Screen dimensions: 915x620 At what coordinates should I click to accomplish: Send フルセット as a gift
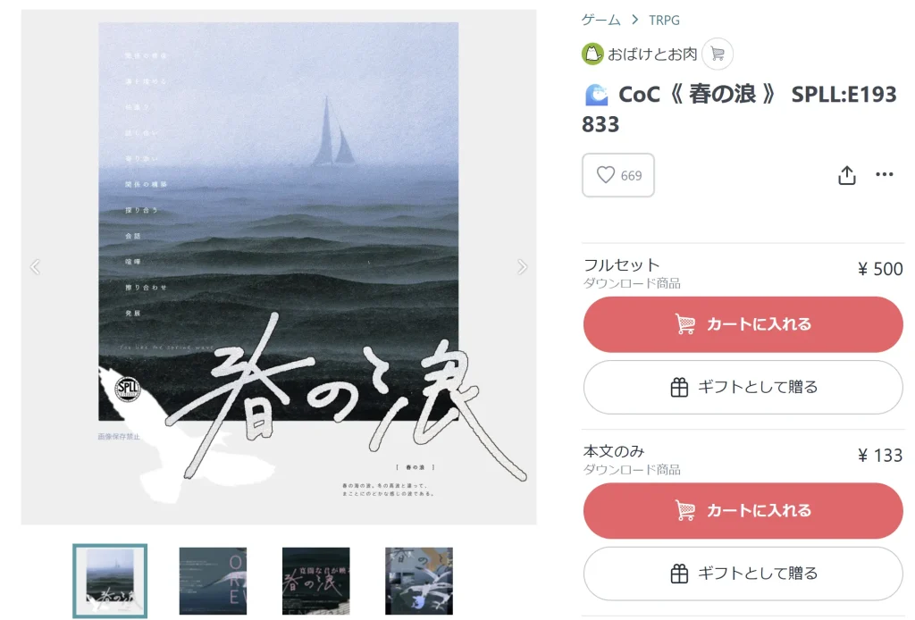[743, 388]
